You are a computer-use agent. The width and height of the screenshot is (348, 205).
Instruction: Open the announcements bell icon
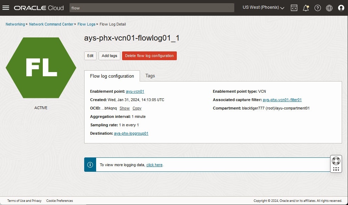pos(306,8)
